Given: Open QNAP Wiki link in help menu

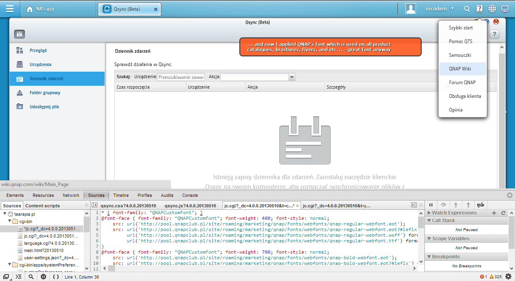Looking at the screenshot, I should (x=463, y=69).
